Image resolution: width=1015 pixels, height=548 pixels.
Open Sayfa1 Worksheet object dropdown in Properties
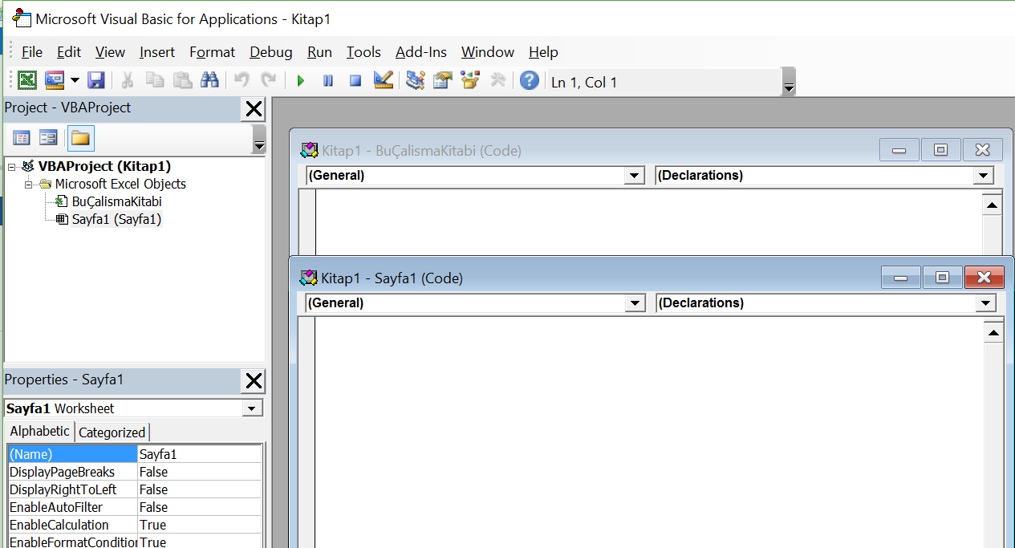coord(254,408)
